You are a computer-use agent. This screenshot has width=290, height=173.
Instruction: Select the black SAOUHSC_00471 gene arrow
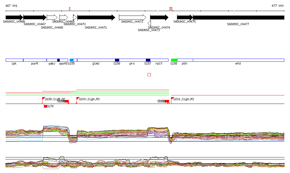96,18
